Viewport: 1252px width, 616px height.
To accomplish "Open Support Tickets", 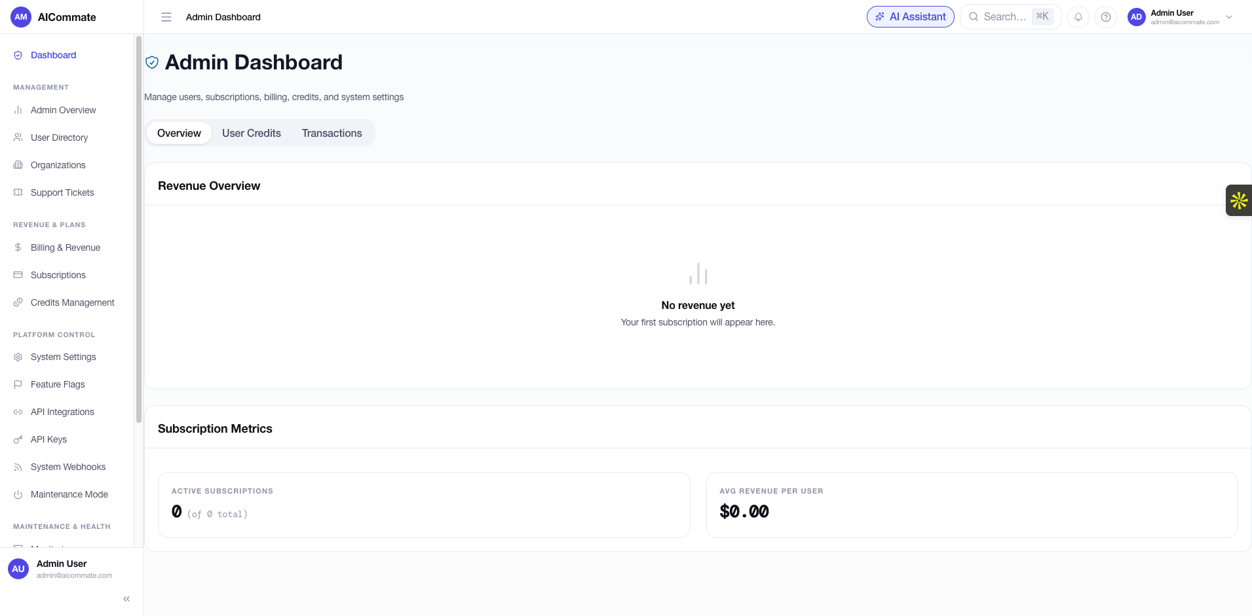I will (x=67, y=192).
